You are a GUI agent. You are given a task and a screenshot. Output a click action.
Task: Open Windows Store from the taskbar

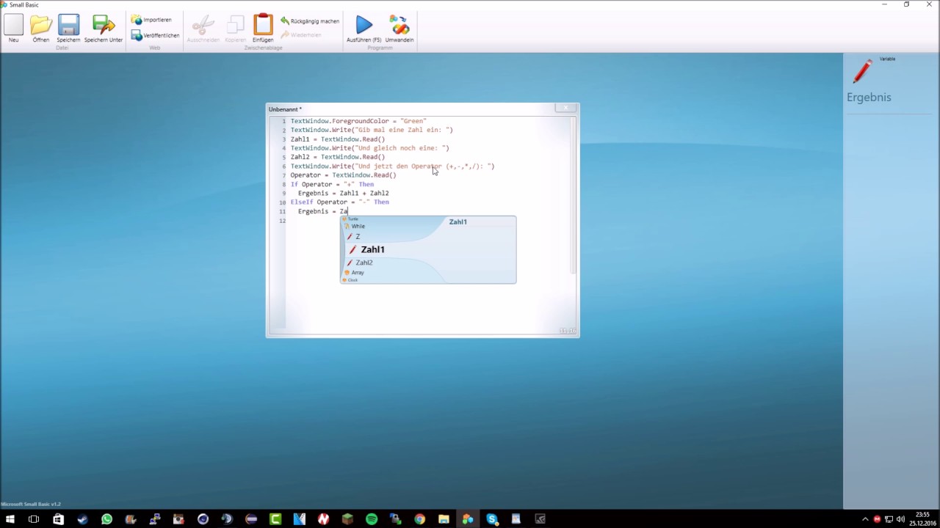click(x=58, y=519)
